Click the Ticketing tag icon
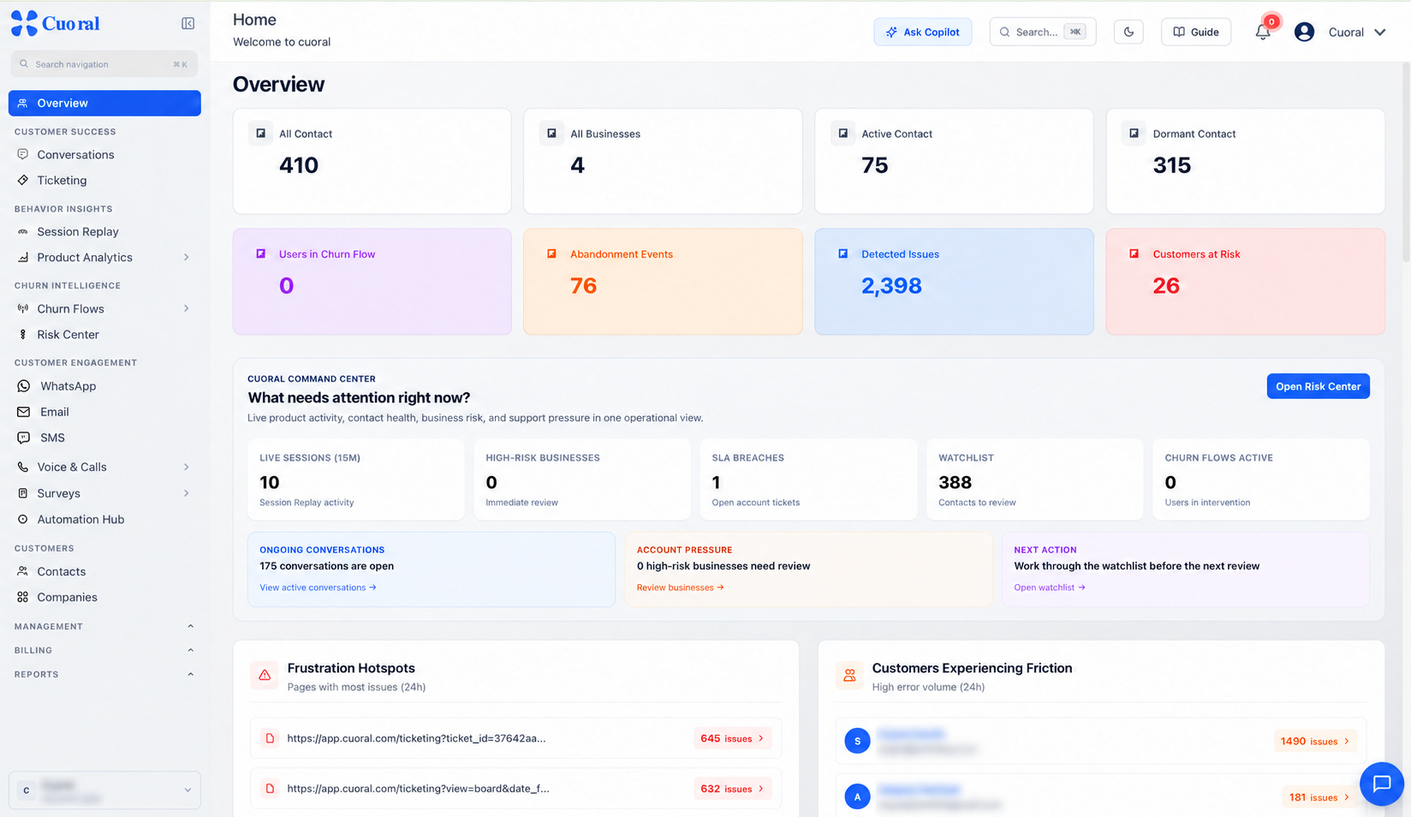Screen dimensions: 1411x817 coord(23,181)
